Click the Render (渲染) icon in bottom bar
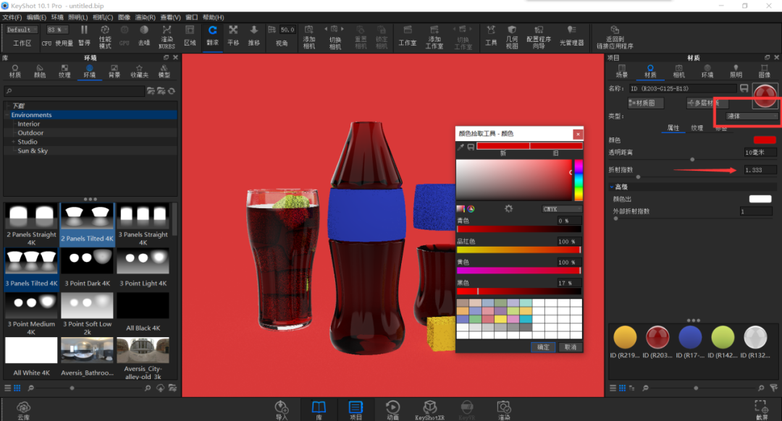The width and height of the screenshot is (782, 421). pos(504,411)
